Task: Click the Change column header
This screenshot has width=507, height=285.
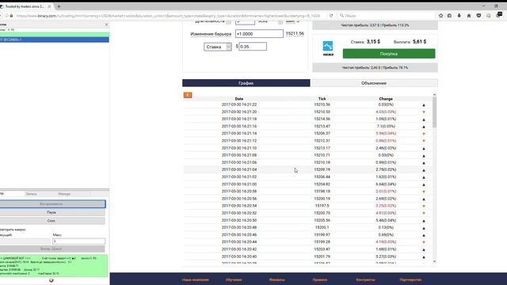Action: (x=386, y=99)
